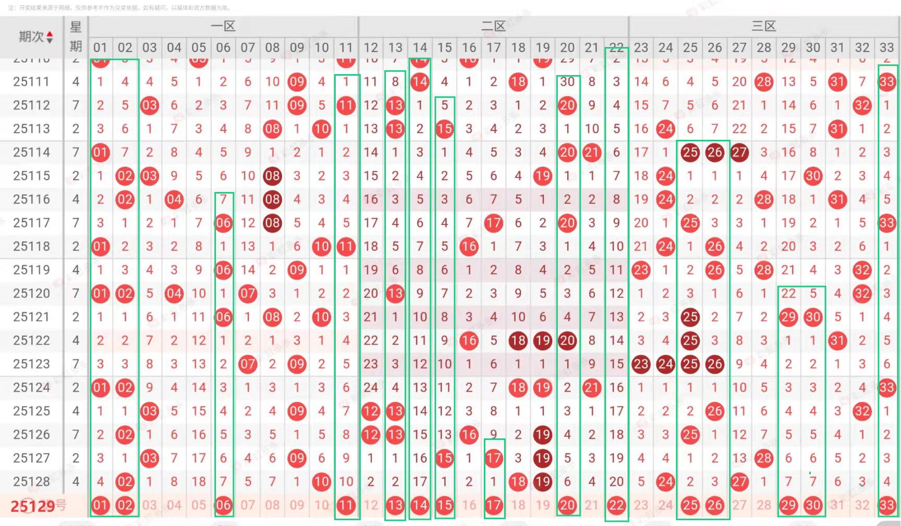Deselect ball 01 in the 25129 pick row
Image resolution: width=901 pixels, height=526 pixels.
[100, 505]
